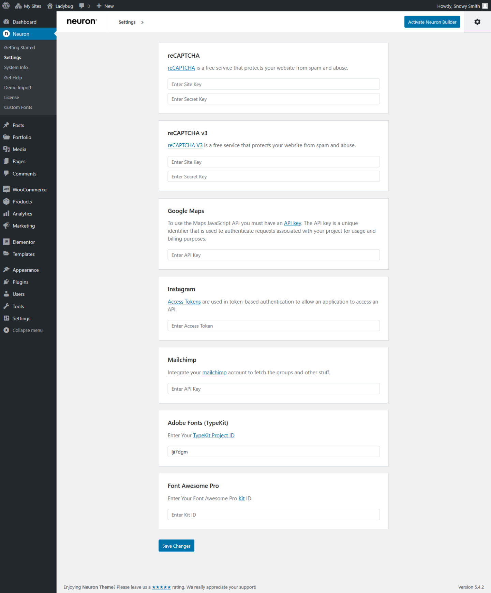Click the sidebar Settings sliders icon
Viewport: 491px width, 593px height.
point(6,318)
